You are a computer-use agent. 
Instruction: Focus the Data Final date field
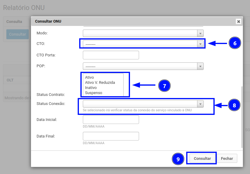point(111,136)
